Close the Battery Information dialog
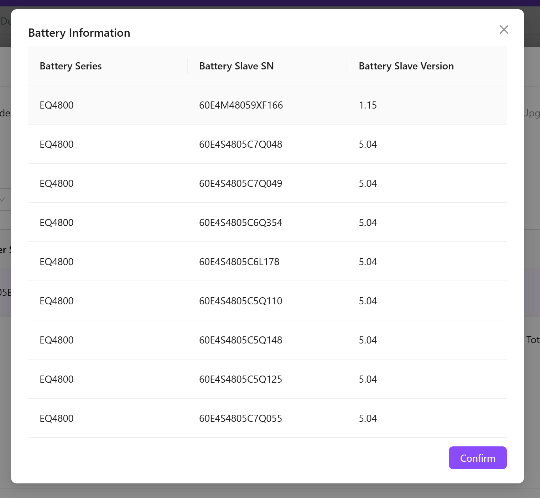Viewport: 540px width, 498px height. coord(504,30)
